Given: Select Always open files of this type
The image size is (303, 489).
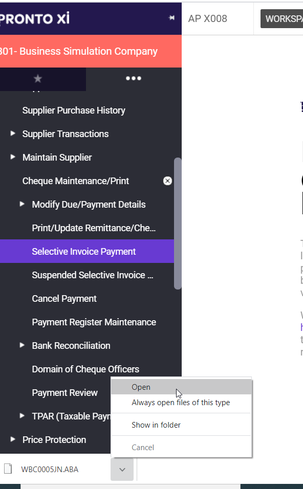Looking at the screenshot, I should pyautogui.click(x=181, y=403).
